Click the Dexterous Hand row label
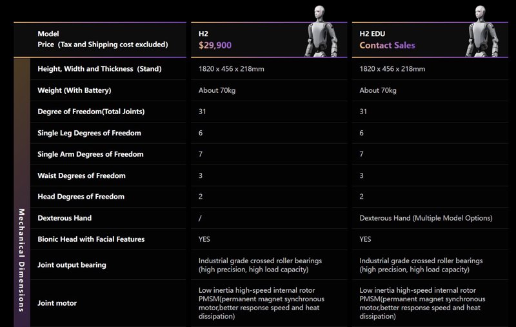Image resolution: width=516 pixels, height=327 pixels. tap(64, 218)
